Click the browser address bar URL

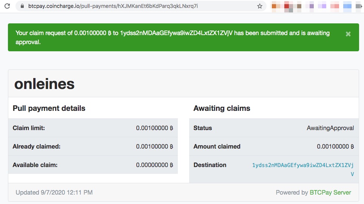tap(113, 6)
